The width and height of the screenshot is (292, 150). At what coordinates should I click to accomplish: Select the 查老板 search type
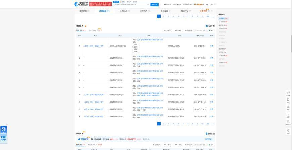[123, 2]
